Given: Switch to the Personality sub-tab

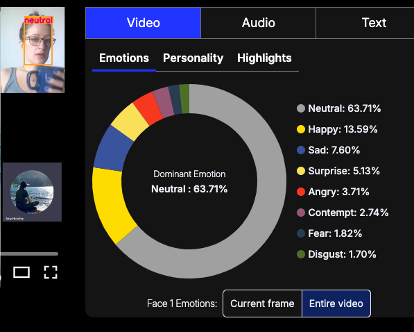Looking at the screenshot, I should (x=193, y=58).
